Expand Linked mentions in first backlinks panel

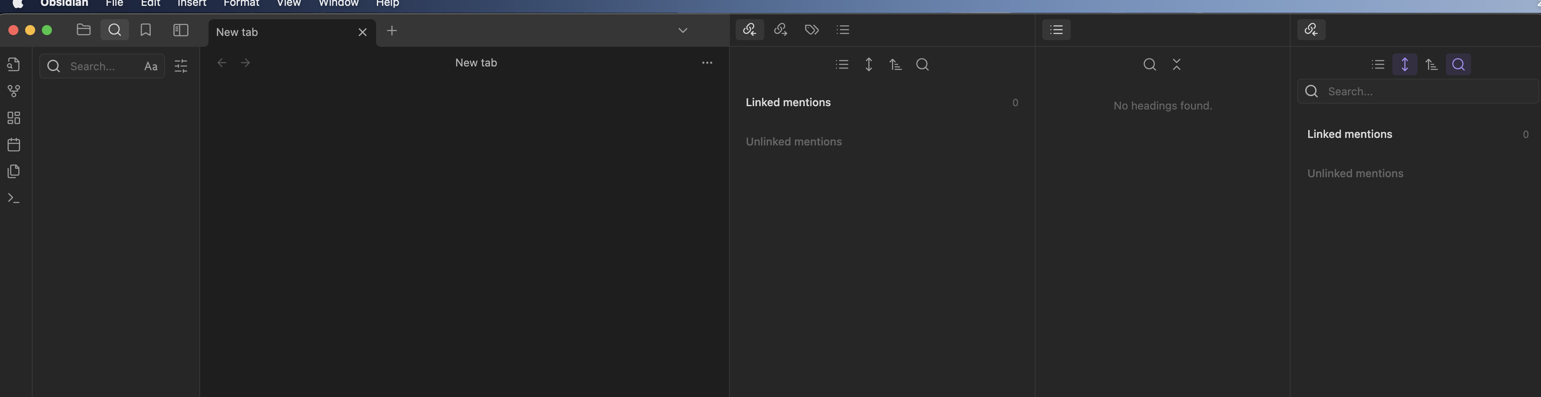click(882, 103)
